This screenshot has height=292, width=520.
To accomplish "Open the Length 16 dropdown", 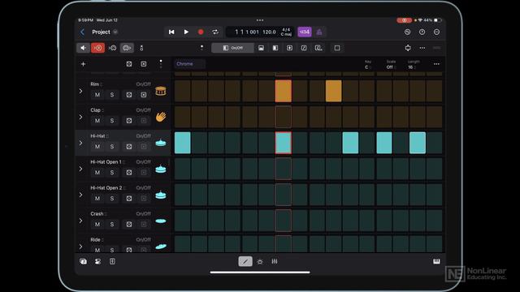I will coord(413,65).
